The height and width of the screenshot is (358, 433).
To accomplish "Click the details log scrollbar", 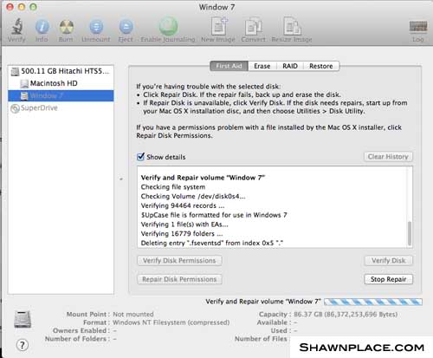I will click(410, 233).
